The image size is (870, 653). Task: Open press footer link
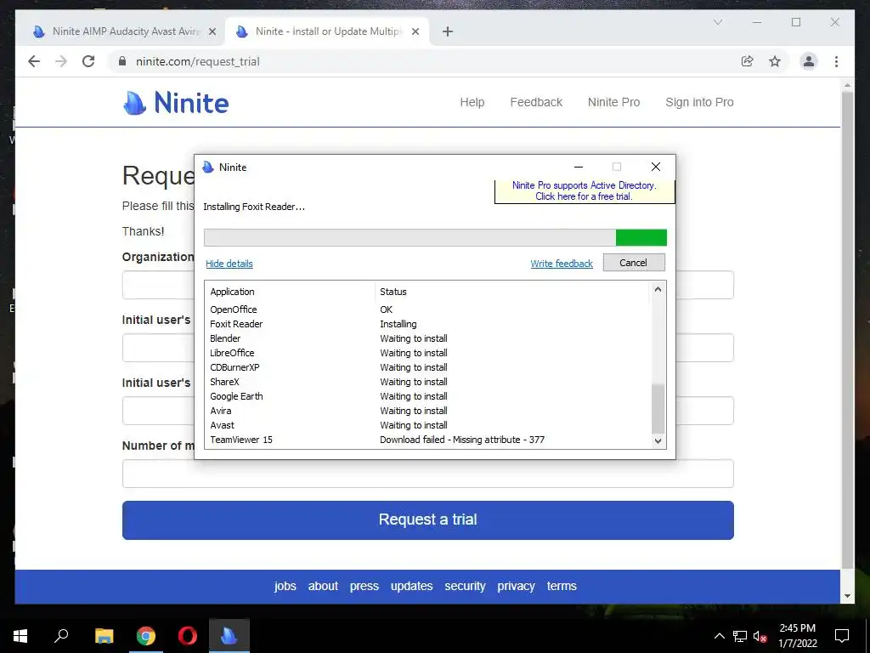(x=364, y=586)
